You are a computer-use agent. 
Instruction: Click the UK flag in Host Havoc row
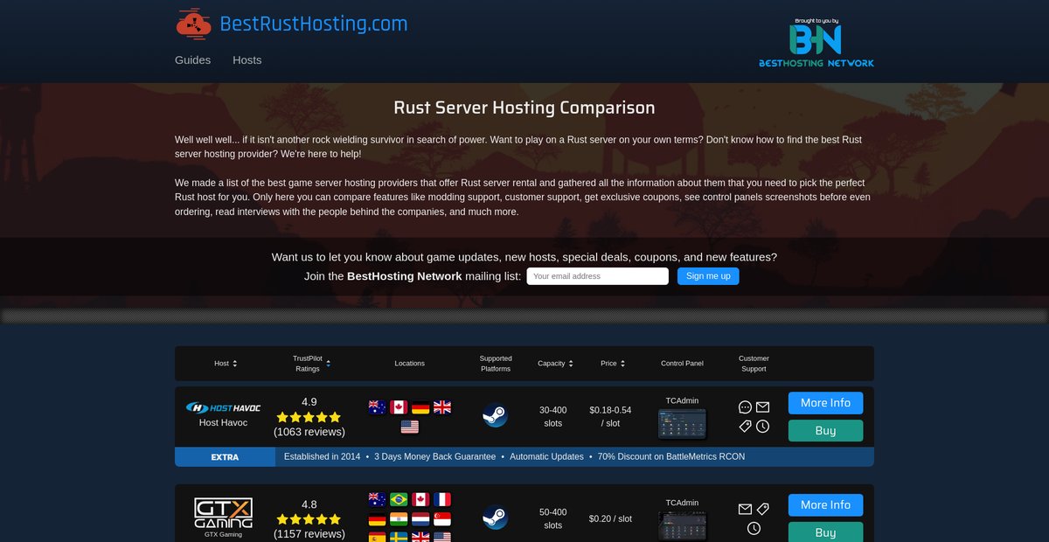[442, 407]
